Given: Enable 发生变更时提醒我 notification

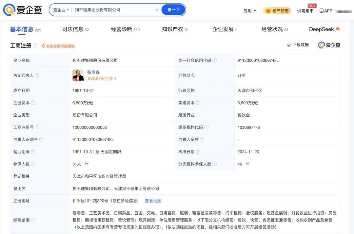Looking at the screenshot, I should 58,46.
